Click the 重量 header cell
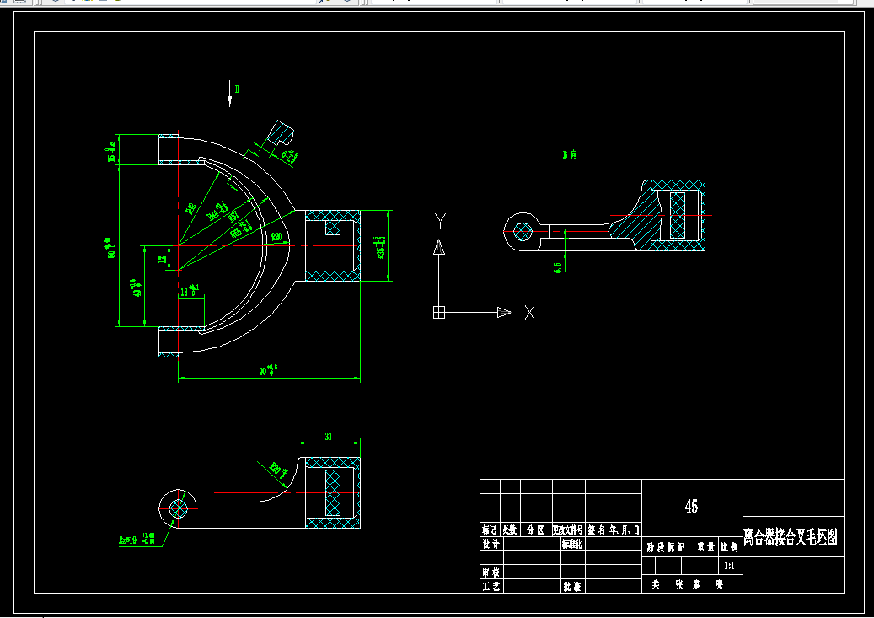This screenshot has height=618, width=874. click(x=705, y=547)
